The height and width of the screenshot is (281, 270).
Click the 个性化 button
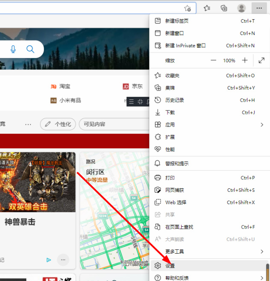pos(58,124)
